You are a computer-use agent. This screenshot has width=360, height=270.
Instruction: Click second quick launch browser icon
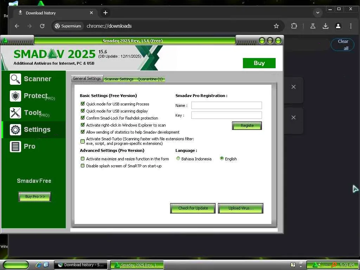pos(46,265)
